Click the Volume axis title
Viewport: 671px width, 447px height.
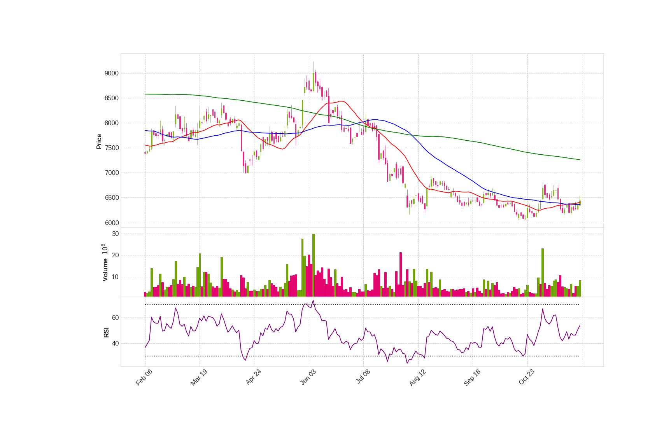tap(105, 262)
